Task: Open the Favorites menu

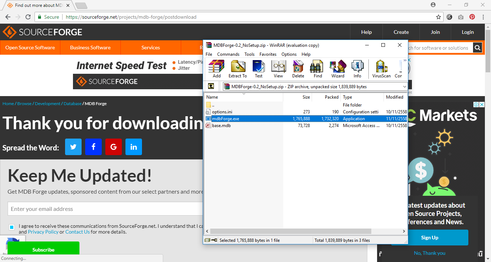Action: point(268,54)
